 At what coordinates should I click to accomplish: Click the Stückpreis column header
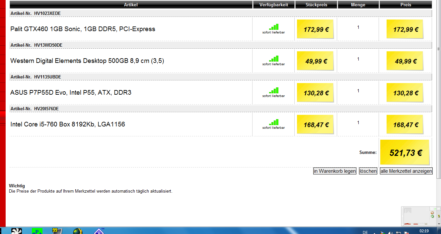316,5
